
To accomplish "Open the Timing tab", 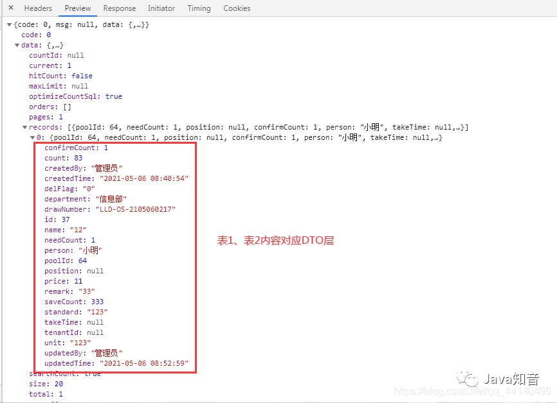I will click(199, 8).
